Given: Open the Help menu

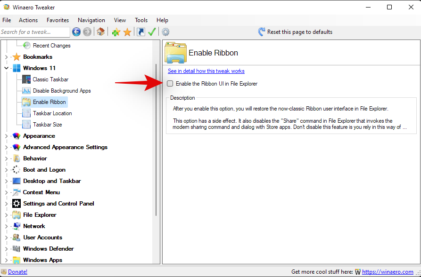Looking at the screenshot, I should click(x=162, y=20).
